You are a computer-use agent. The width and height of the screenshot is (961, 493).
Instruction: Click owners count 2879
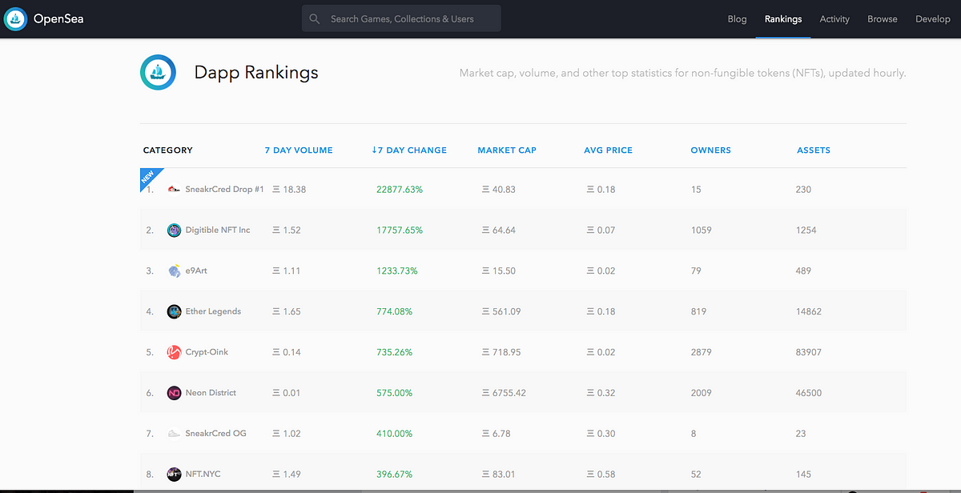(701, 352)
